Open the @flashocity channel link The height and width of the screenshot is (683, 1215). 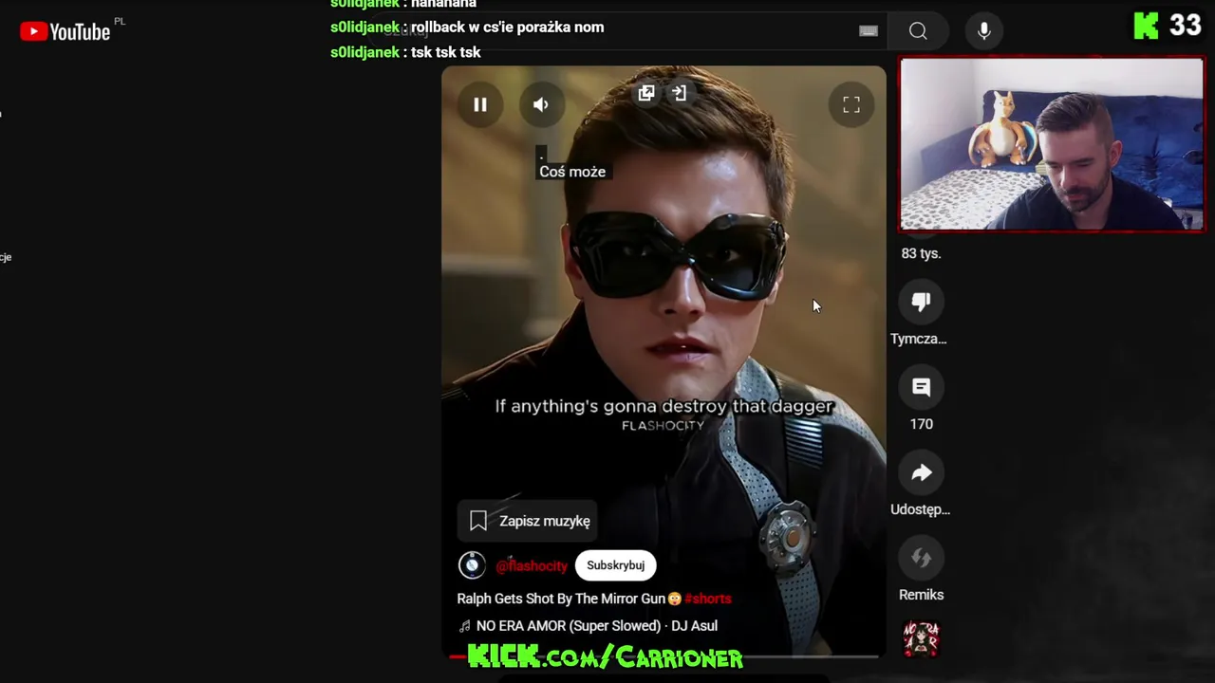[x=532, y=565]
